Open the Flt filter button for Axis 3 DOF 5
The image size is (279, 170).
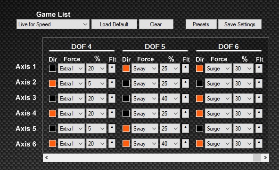click(x=185, y=98)
